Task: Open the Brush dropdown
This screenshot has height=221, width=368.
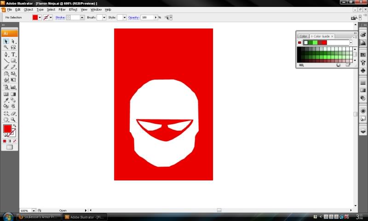Action: pos(104,17)
